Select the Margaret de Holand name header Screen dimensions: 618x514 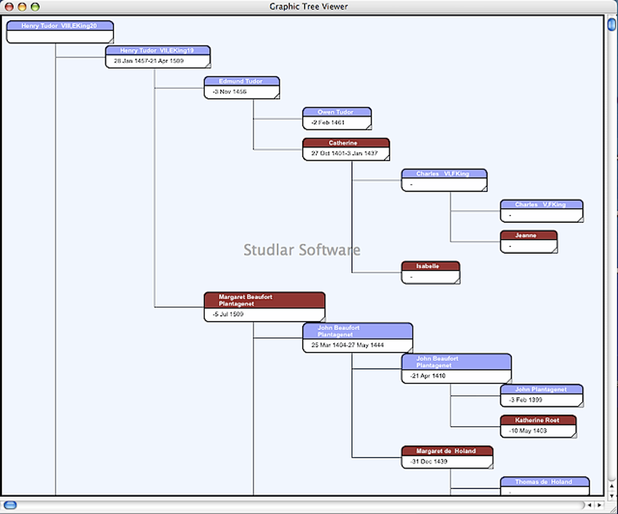pos(447,450)
